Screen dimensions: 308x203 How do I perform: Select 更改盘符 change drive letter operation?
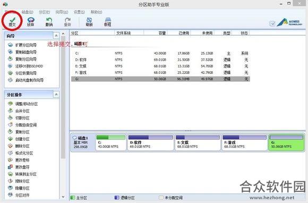click(19, 167)
